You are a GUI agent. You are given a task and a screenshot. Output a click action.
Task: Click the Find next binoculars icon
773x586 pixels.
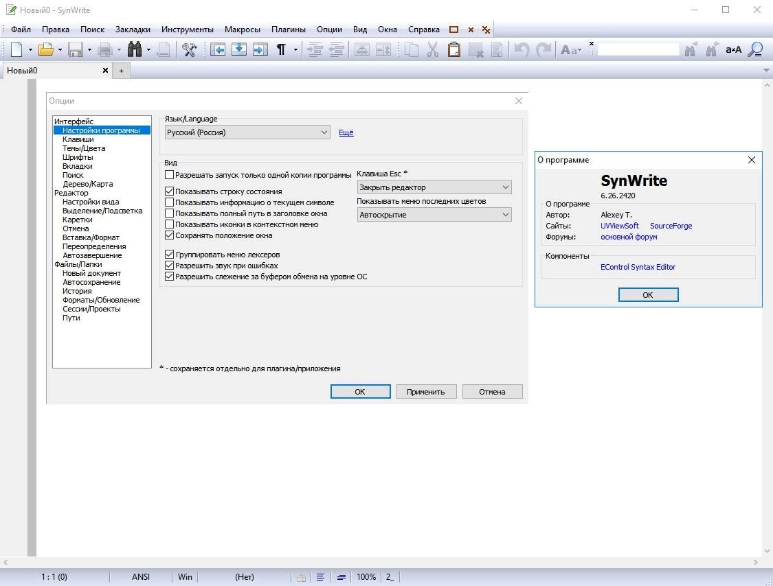(x=691, y=49)
